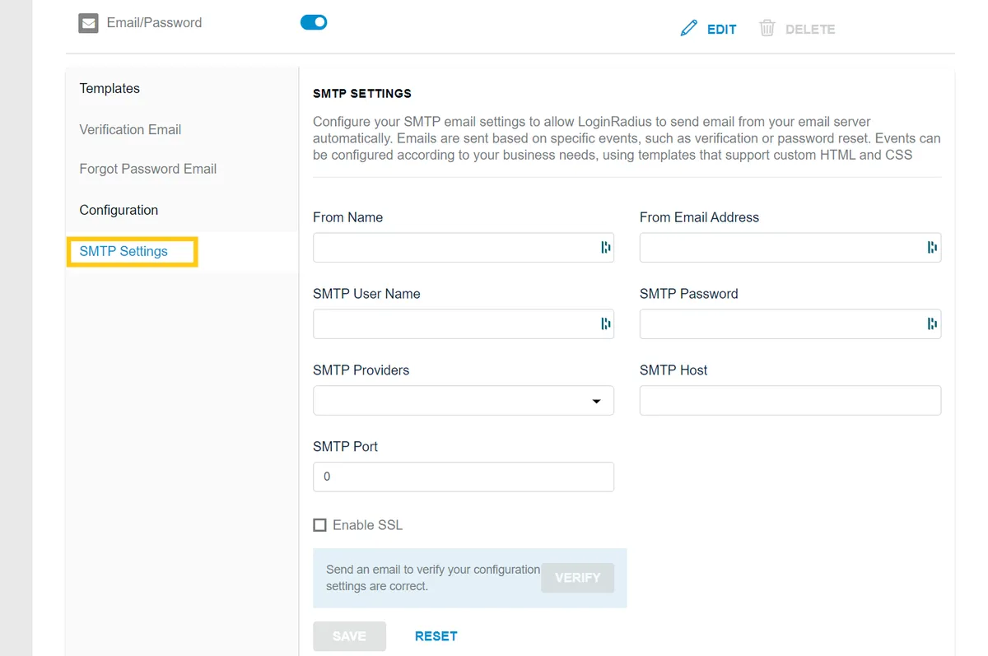Viewport: 988px width, 656px height.
Task: Enable the SSL checkbox
Action: point(319,524)
